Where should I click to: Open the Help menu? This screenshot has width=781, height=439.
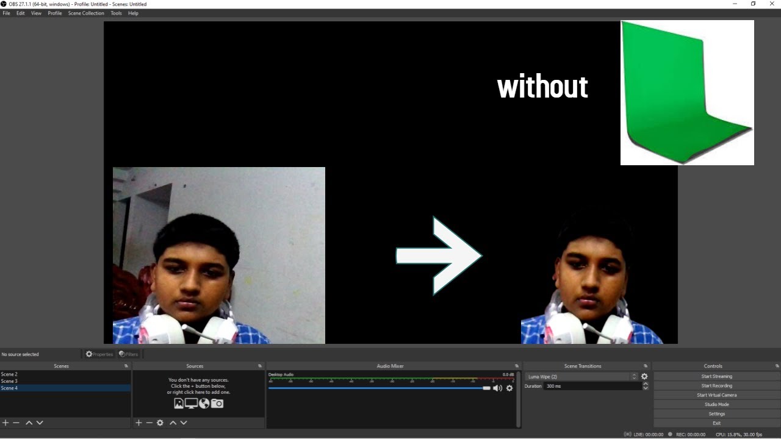(133, 13)
